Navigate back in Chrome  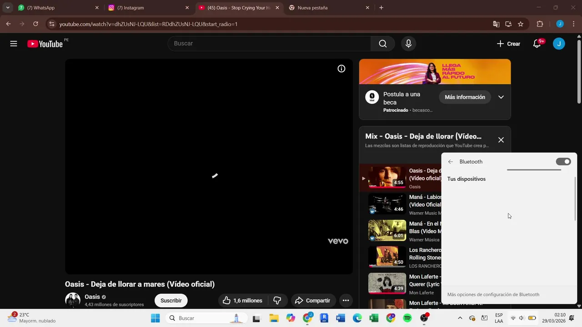[8, 24]
